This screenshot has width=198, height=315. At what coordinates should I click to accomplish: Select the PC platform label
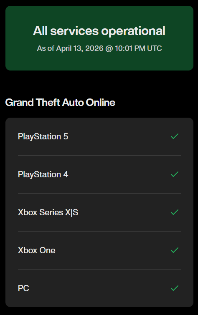pyautogui.click(x=23, y=288)
